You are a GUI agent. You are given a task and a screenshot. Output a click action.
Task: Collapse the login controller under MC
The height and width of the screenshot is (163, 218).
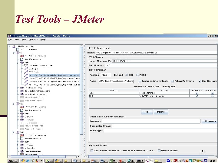point(18,62)
